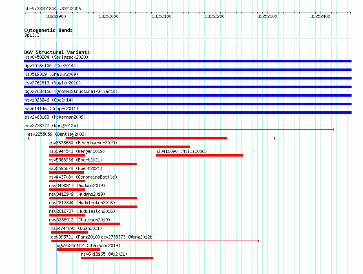Click the thin red line under esv2738373
The width and height of the screenshot is (363, 274).
(x=180, y=241)
